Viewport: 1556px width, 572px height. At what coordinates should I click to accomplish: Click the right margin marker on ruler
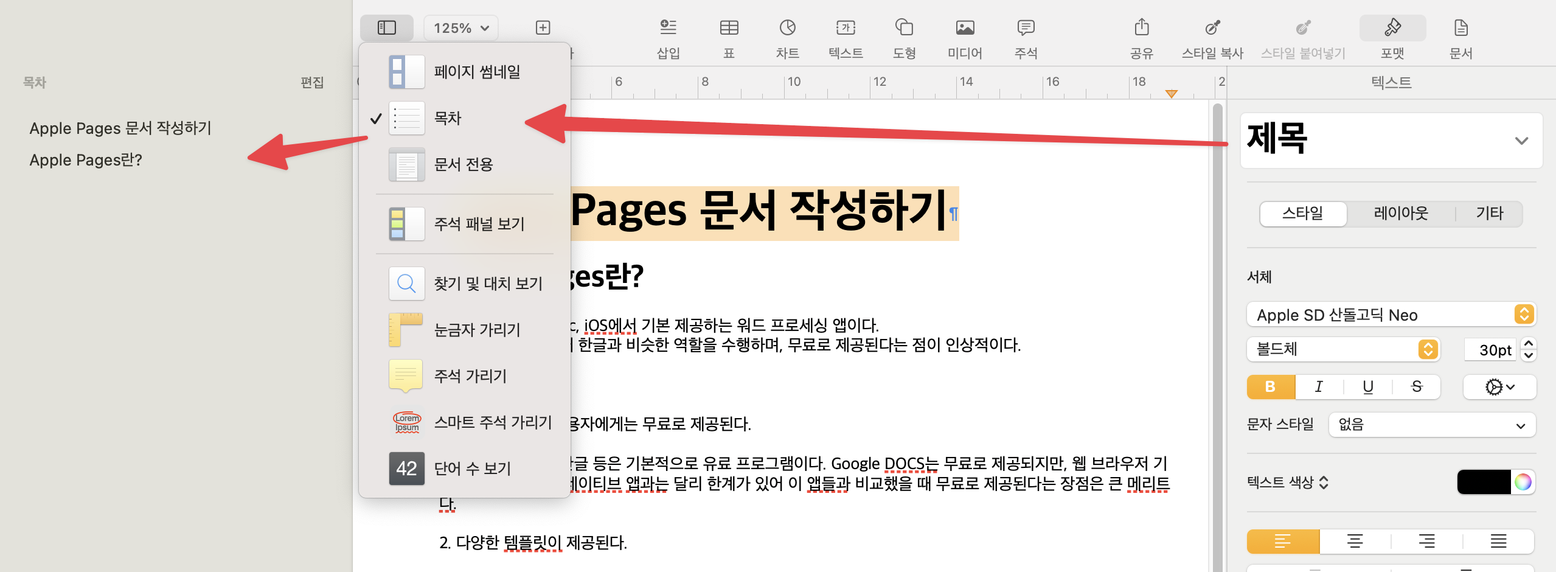tap(1171, 94)
